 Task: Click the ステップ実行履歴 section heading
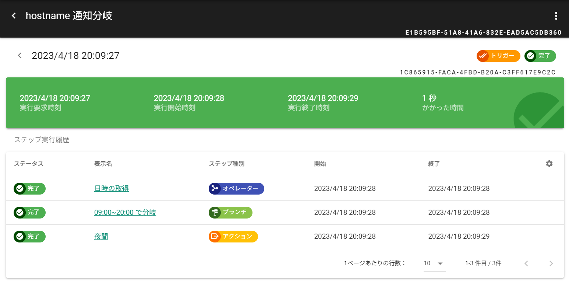(42, 140)
